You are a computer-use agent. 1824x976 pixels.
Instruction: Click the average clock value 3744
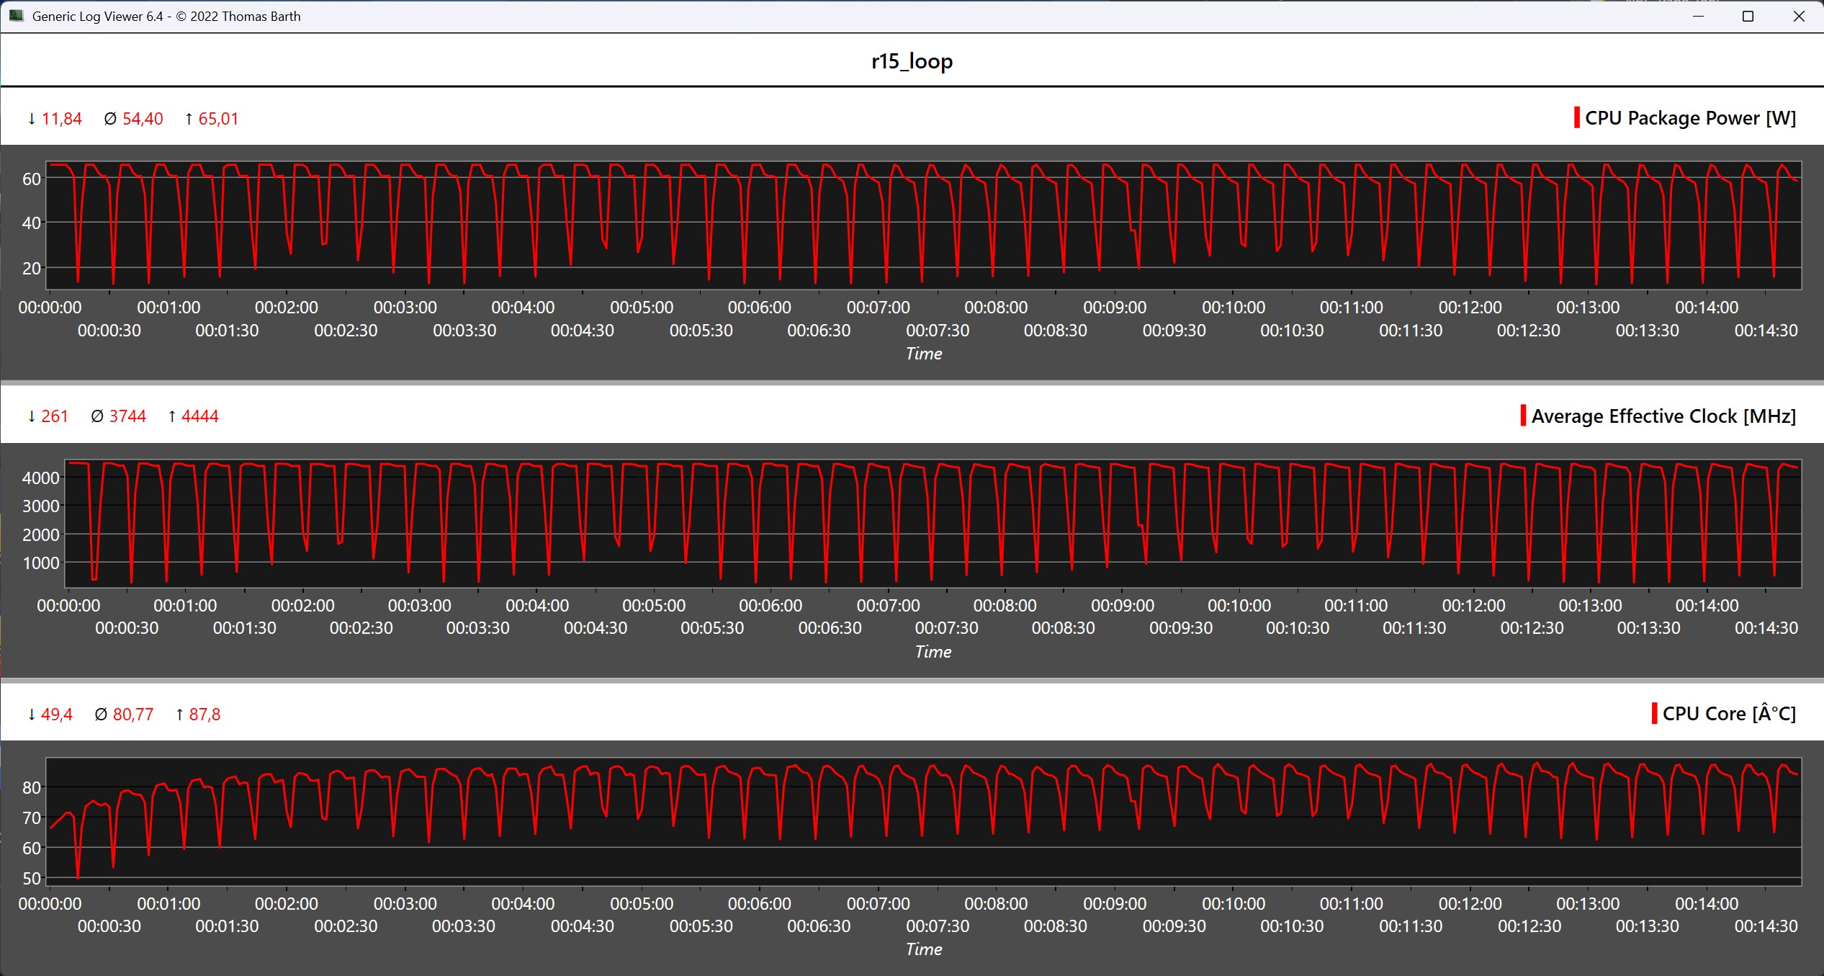[127, 416]
